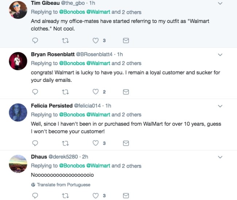Viewport: 237px width, 200px height.
Task: View Bryan Rosenblatt's profile picture
Action: click(x=18, y=61)
